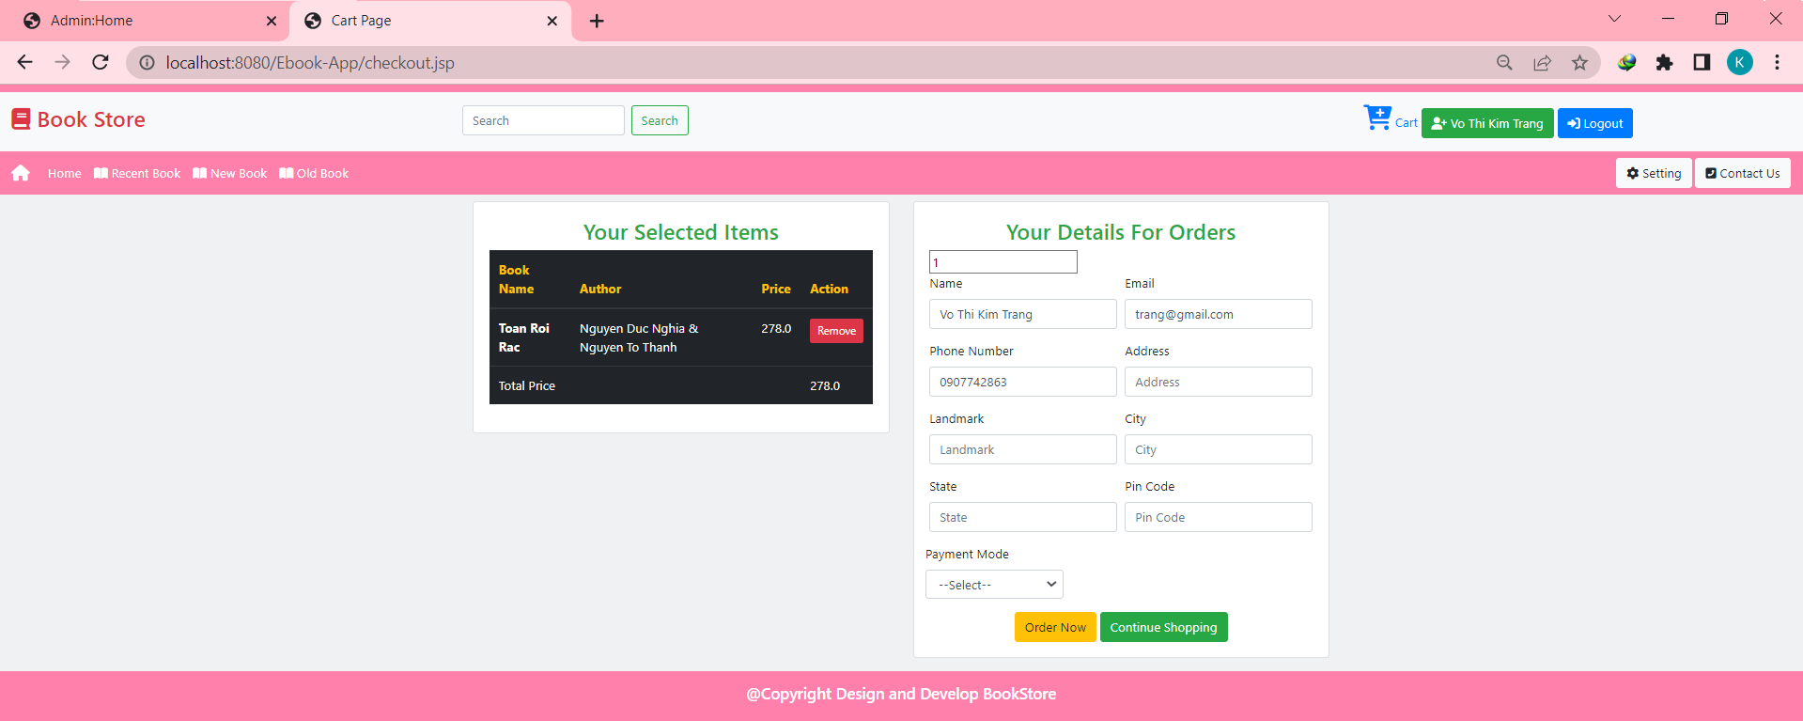This screenshot has height=721, width=1803.
Task: Click the site info icon beside URL
Action: (147, 63)
